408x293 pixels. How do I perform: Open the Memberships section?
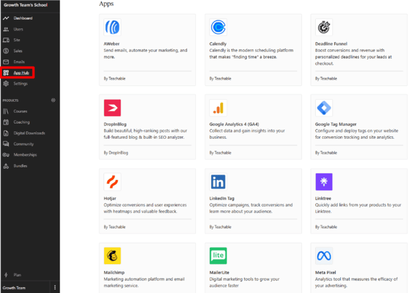click(x=25, y=155)
